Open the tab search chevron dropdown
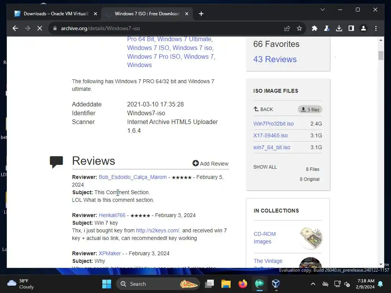Image resolution: width=391 pixels, height=293 pixels. point(323,10)
